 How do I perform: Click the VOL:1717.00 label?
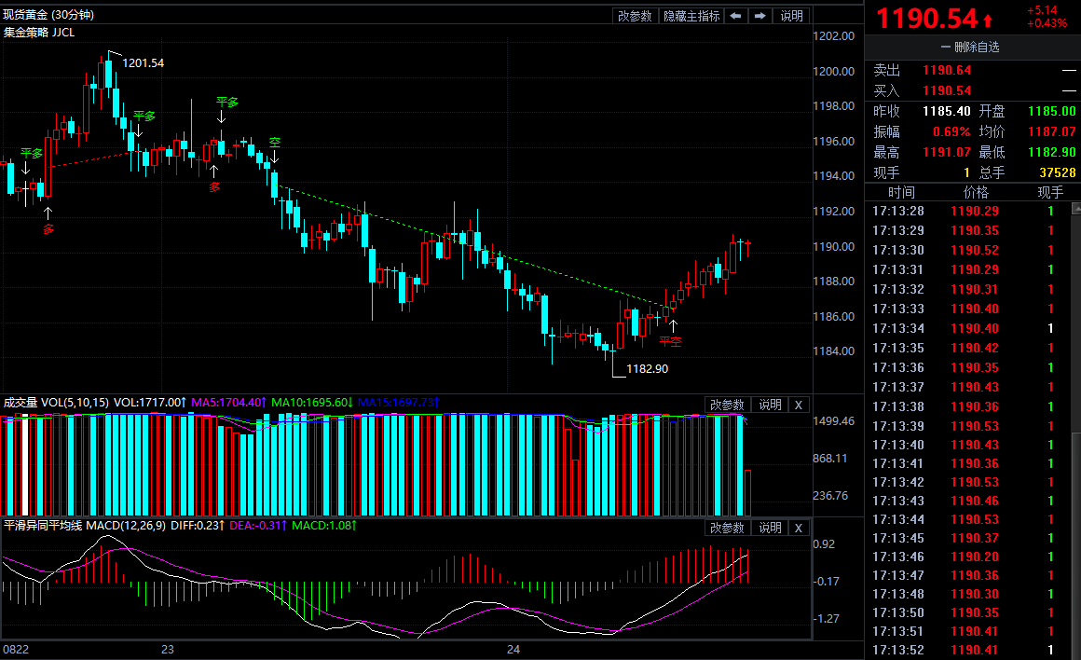pyautogui.click(x=150, y=402)
